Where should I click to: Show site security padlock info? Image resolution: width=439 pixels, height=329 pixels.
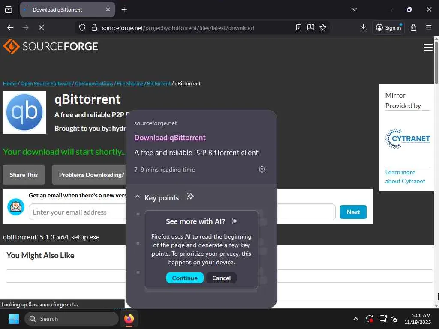94,28
